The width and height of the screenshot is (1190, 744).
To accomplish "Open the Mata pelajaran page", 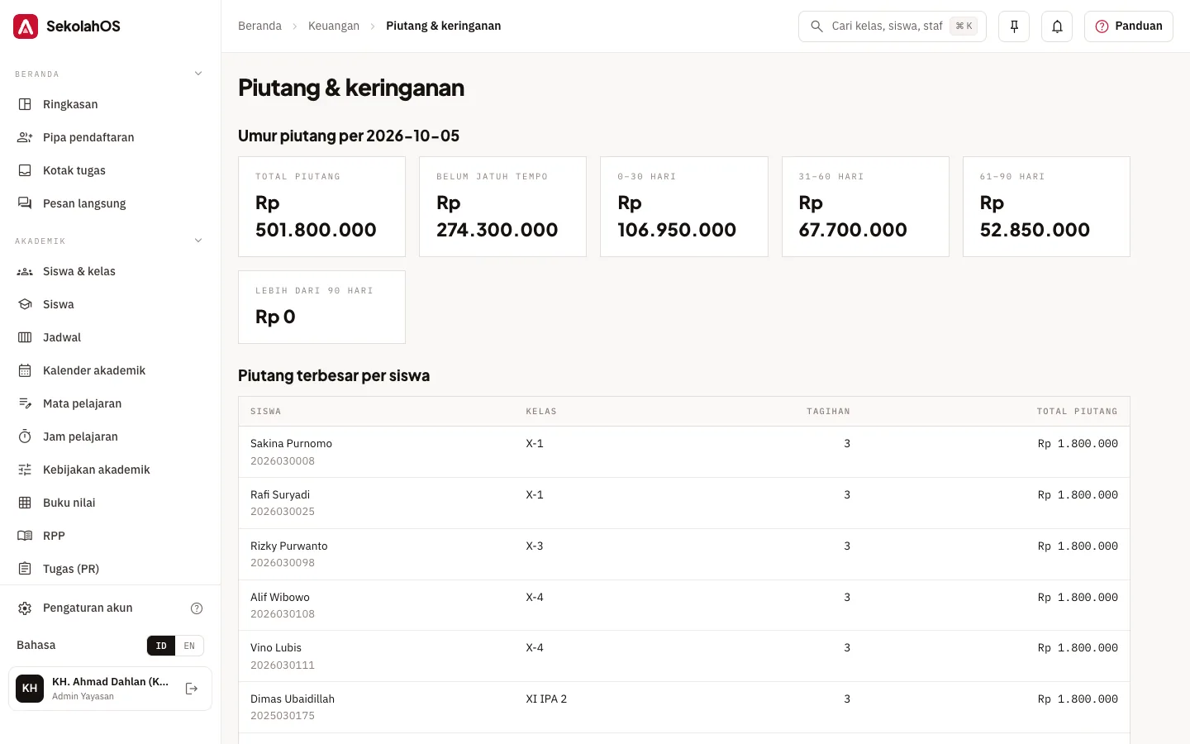I will pos(110,403).
